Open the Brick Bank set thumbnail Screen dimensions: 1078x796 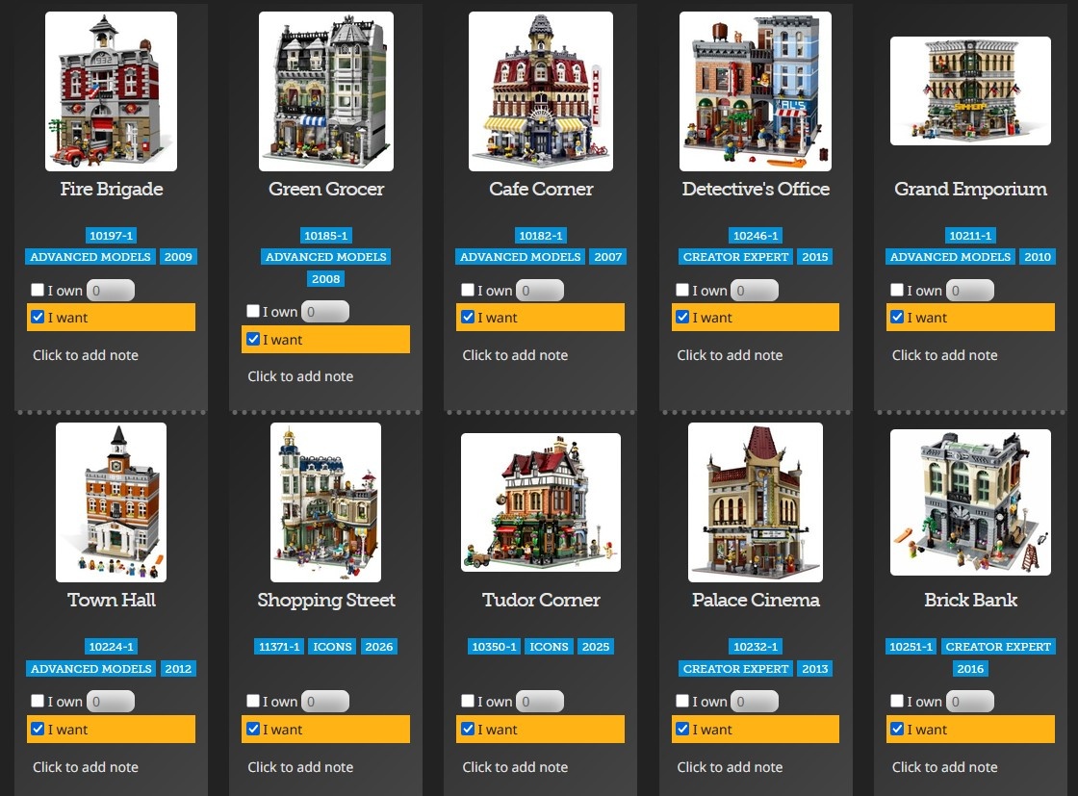pyautogui.click(x=970, y=501)
